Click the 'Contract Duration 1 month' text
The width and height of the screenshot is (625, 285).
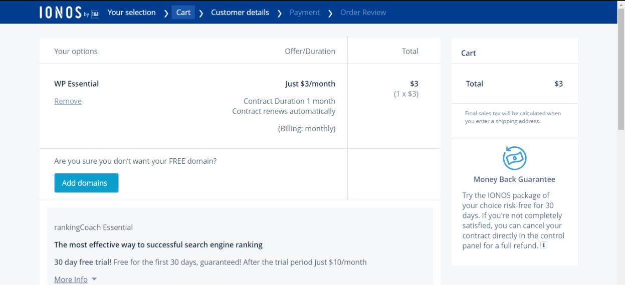[289, 101]
